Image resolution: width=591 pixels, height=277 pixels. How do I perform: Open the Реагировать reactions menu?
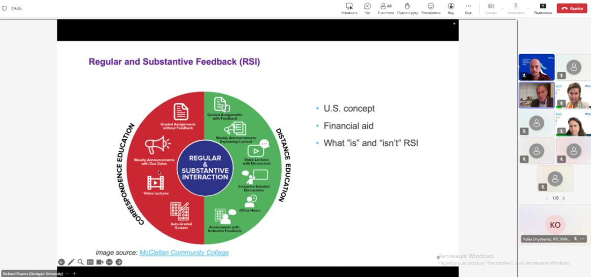pyautogui.click(x=431, y=8)
